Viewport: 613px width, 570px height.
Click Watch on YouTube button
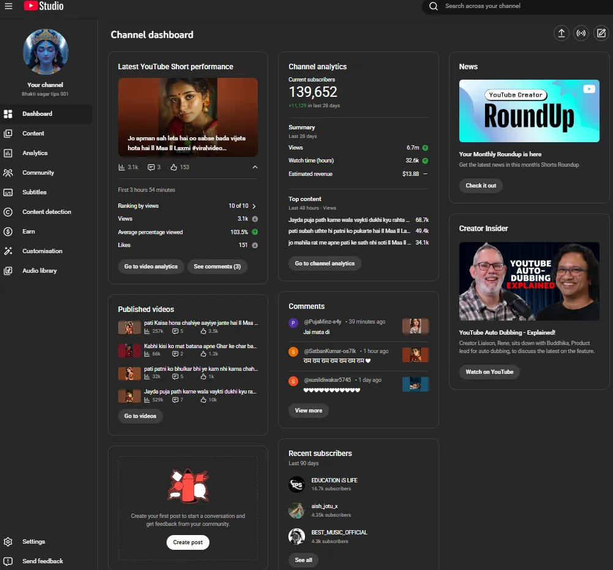pos(489,371)
